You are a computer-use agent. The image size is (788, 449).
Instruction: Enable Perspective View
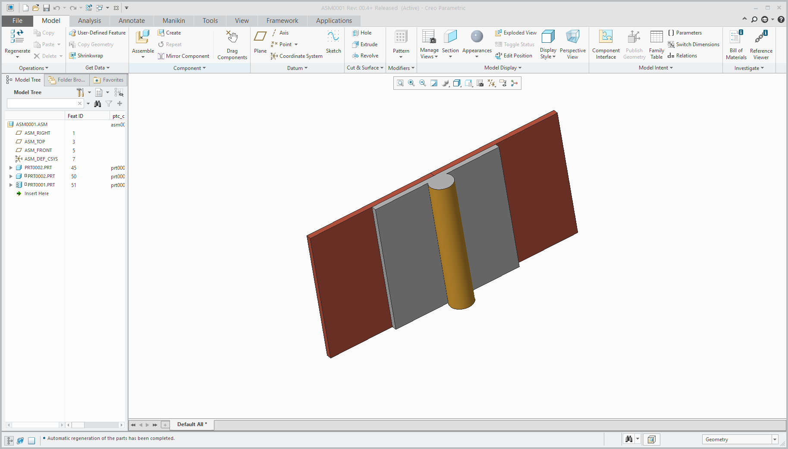tap(572, 43)
